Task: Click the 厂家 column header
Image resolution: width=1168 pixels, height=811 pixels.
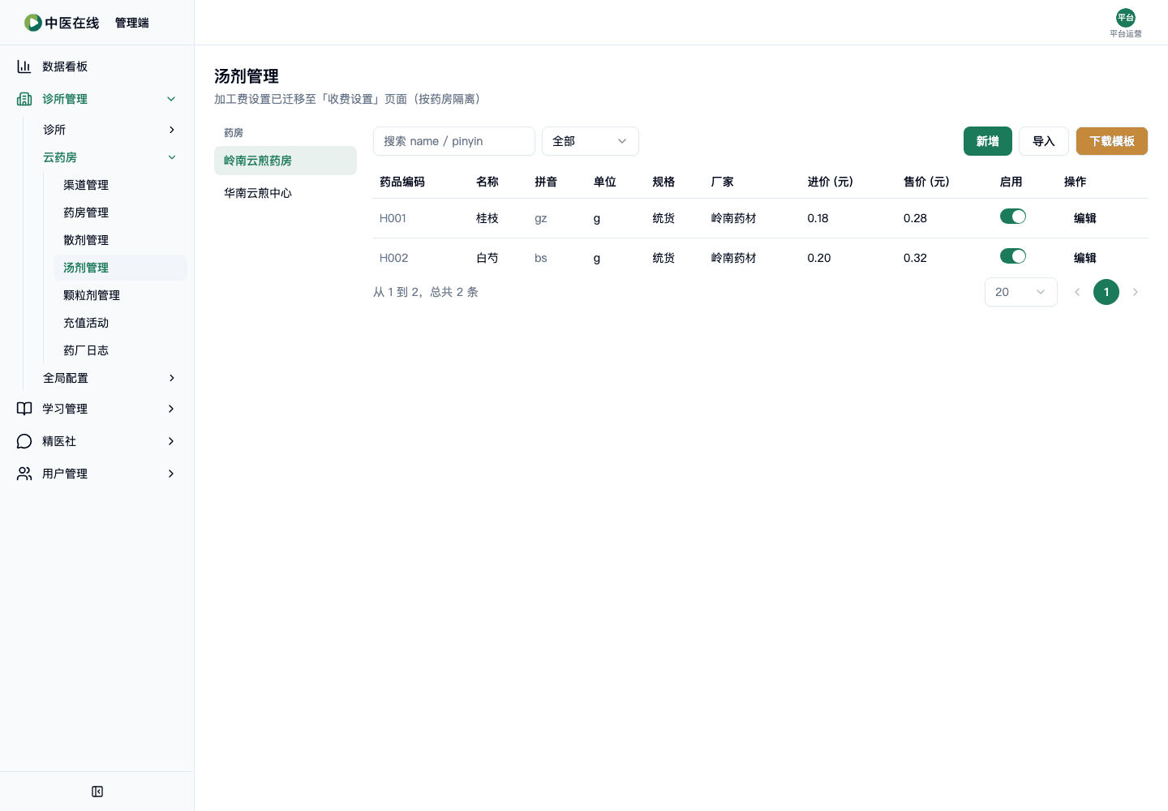Action: pyautogui.click(x=723, y=182)
